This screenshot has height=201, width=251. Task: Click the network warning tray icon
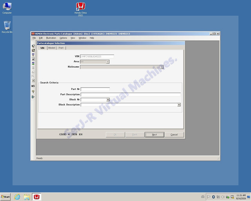[232, 197]
